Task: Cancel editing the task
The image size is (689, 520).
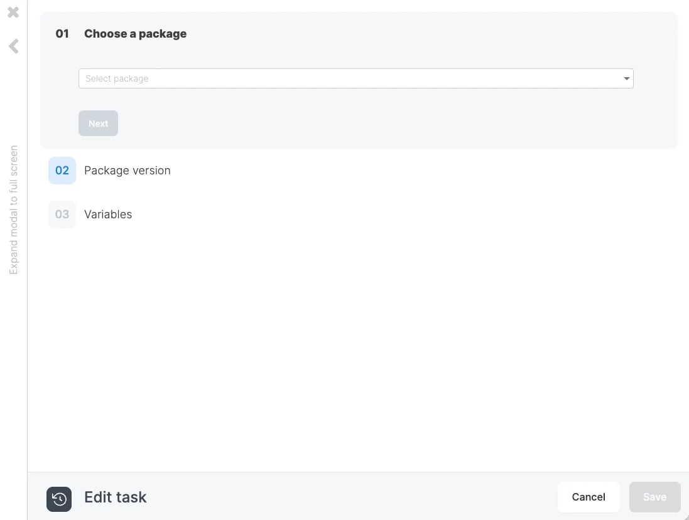Action: point(589,497)
